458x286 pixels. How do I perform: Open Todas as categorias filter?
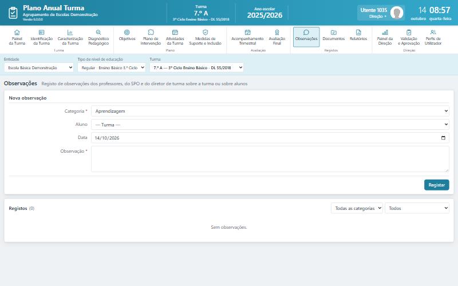(357, 208)
